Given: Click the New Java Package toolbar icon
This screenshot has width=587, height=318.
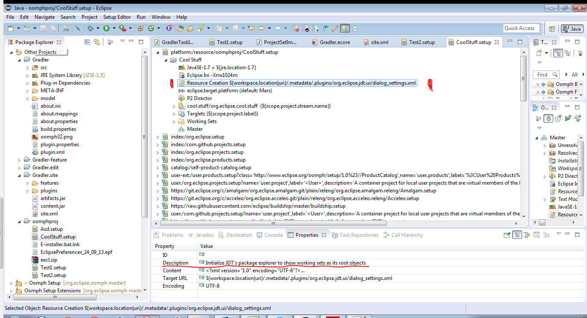Looking at the screenshot, I should pos(141,29).
